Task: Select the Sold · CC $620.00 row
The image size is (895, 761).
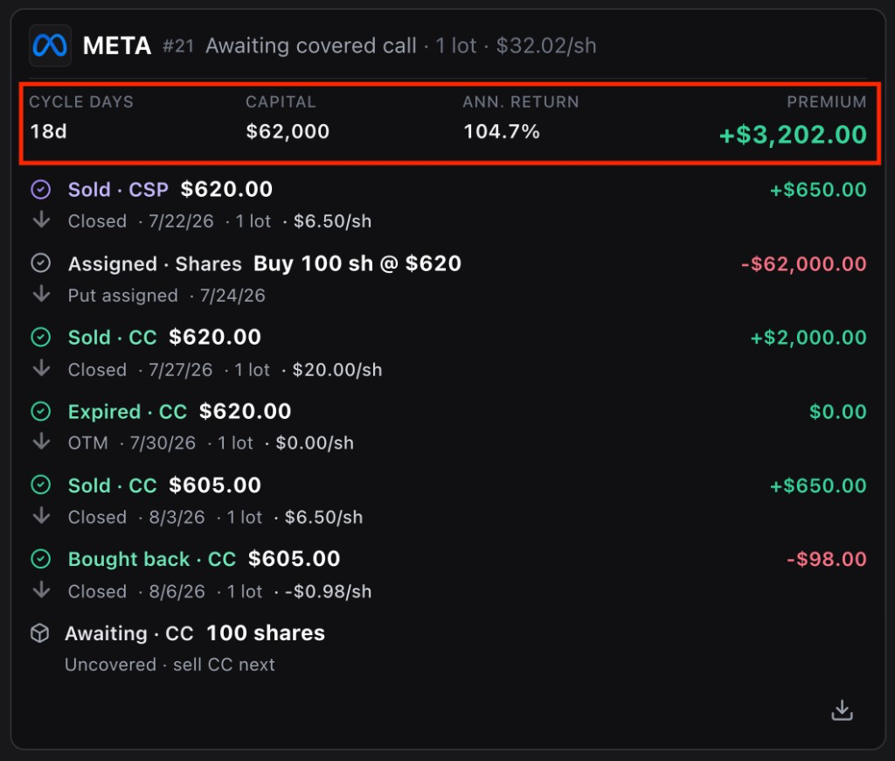Action: pyautogui.click(x=448, y=353)
